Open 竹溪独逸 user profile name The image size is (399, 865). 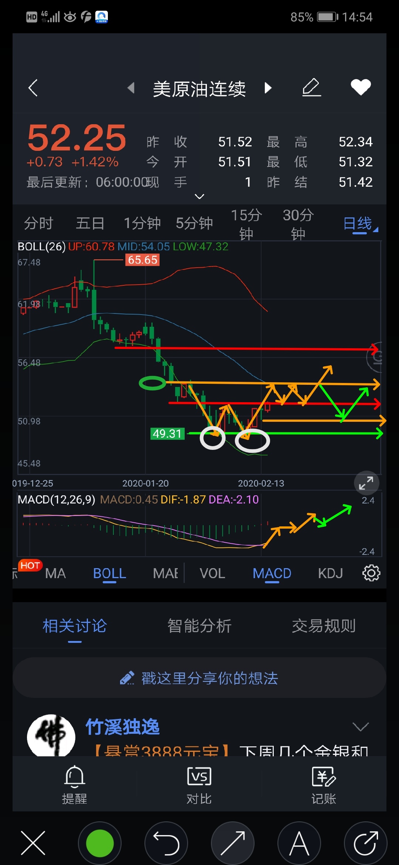click(x=123, y=727)
